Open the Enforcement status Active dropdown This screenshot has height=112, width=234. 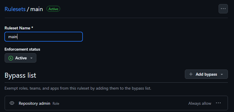[x=20, y=58]
